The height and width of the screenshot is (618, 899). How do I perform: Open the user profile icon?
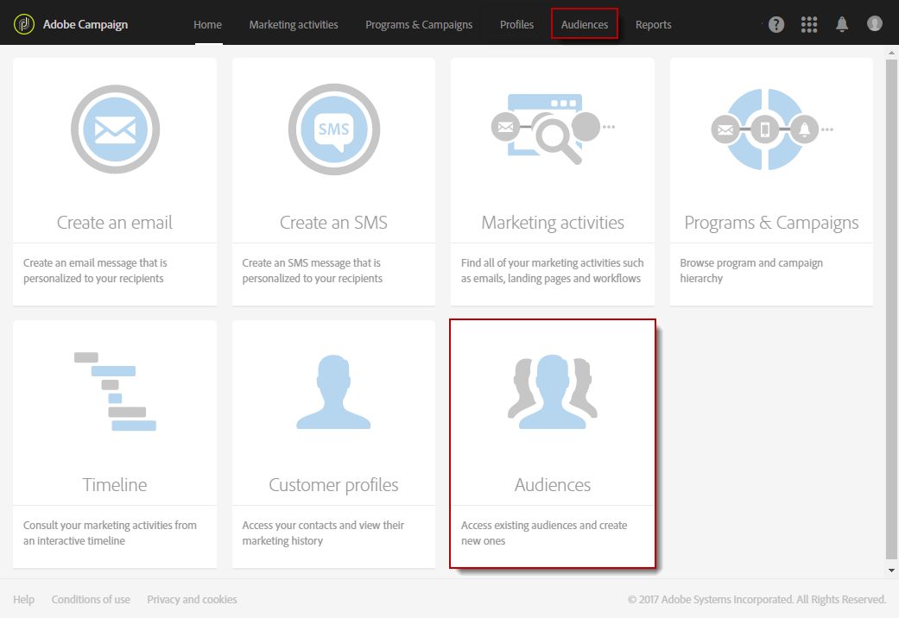[x=874, y=24]
